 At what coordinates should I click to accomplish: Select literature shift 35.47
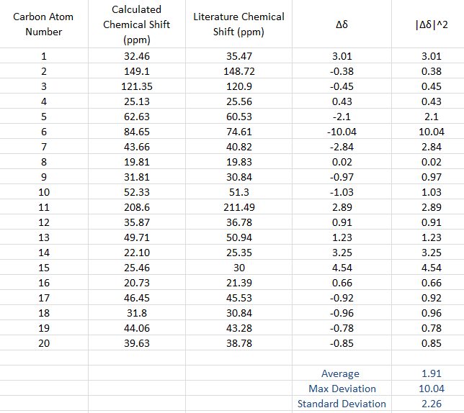[238, 56]
